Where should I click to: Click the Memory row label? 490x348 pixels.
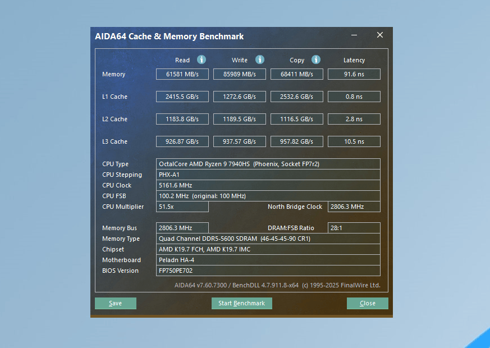pyautogui.click(x=114, y=74)
